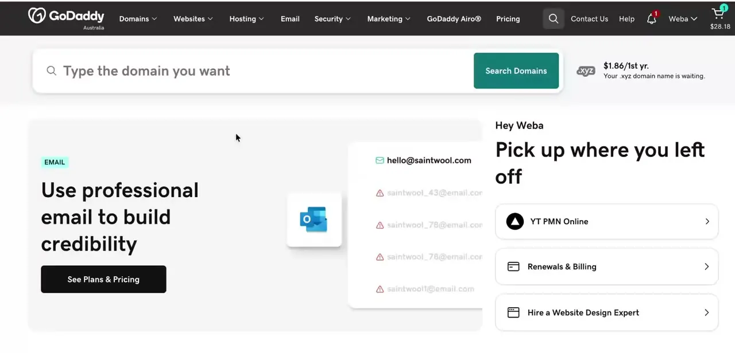735x353 pixels.
Task: Expand the Security menu
Action: [332, 19]
